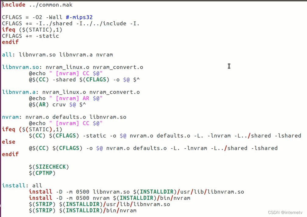Click the 'install: all' target line
307x217 pixels.
[x=22, y=185]
